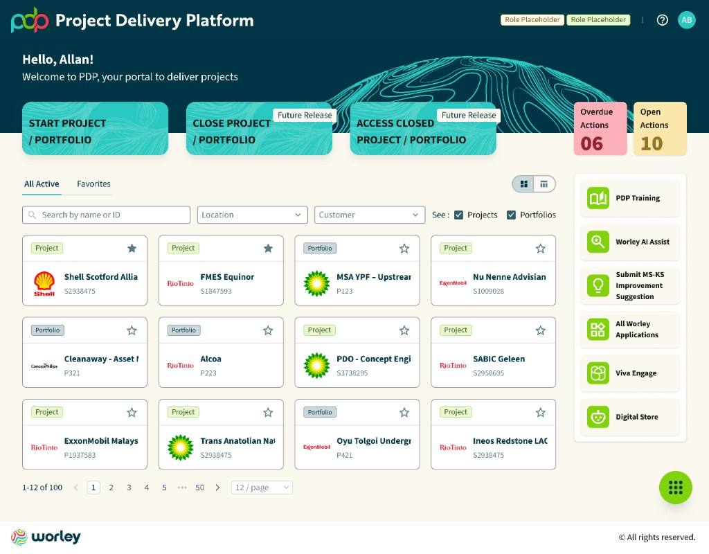Open the help question mark icon
This screenshot has width=709, height=554.
coord(662,20)
